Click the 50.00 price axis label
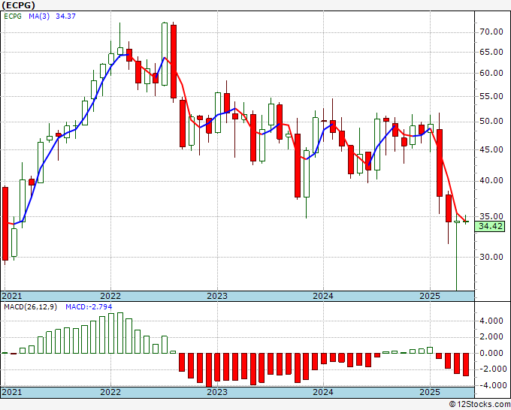 pyautogui.click(x=491, y=122)
